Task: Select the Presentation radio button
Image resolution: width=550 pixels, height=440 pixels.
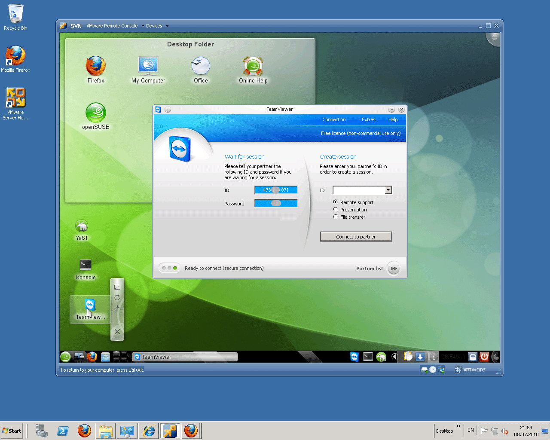Action: (336, 209)
